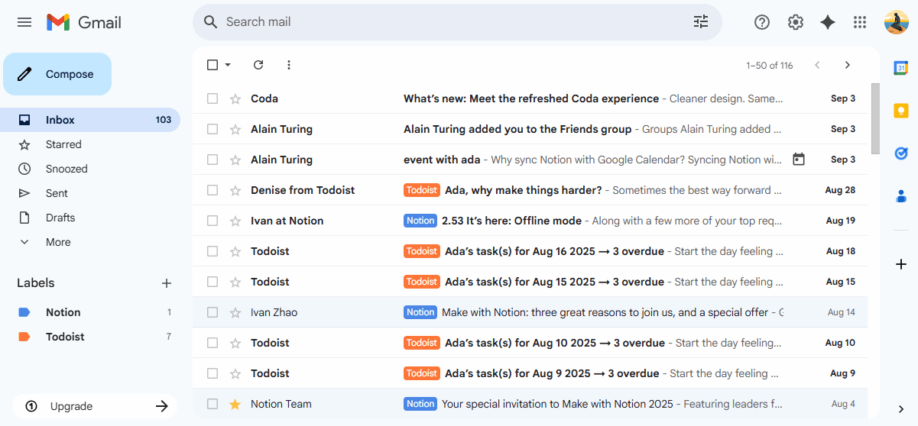The height and width of the screenshot is (426, 918).
Task: Star the Ivan at Notion email
Action: pyautogui.click(x=235, y=221)
